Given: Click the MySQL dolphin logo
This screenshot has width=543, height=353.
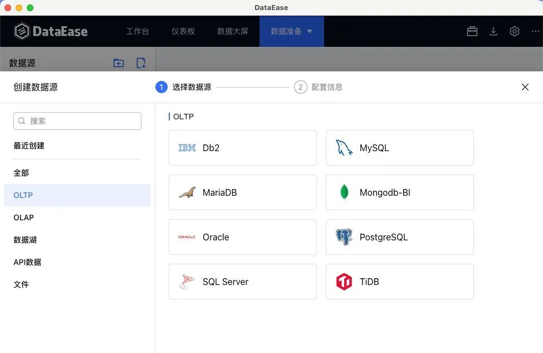Looking at the screenshot, I should click(344, 148).
